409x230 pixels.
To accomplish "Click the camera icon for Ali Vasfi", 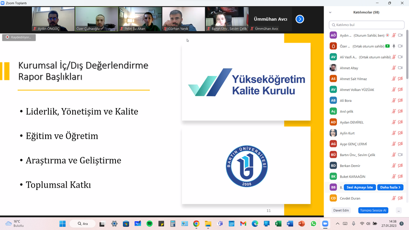I will (400, 57).
